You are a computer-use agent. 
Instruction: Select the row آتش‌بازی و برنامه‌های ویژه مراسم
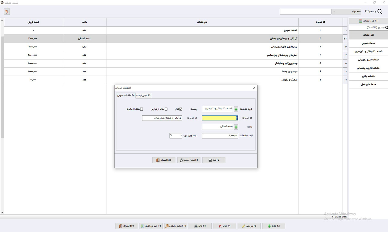click(176, 55)
